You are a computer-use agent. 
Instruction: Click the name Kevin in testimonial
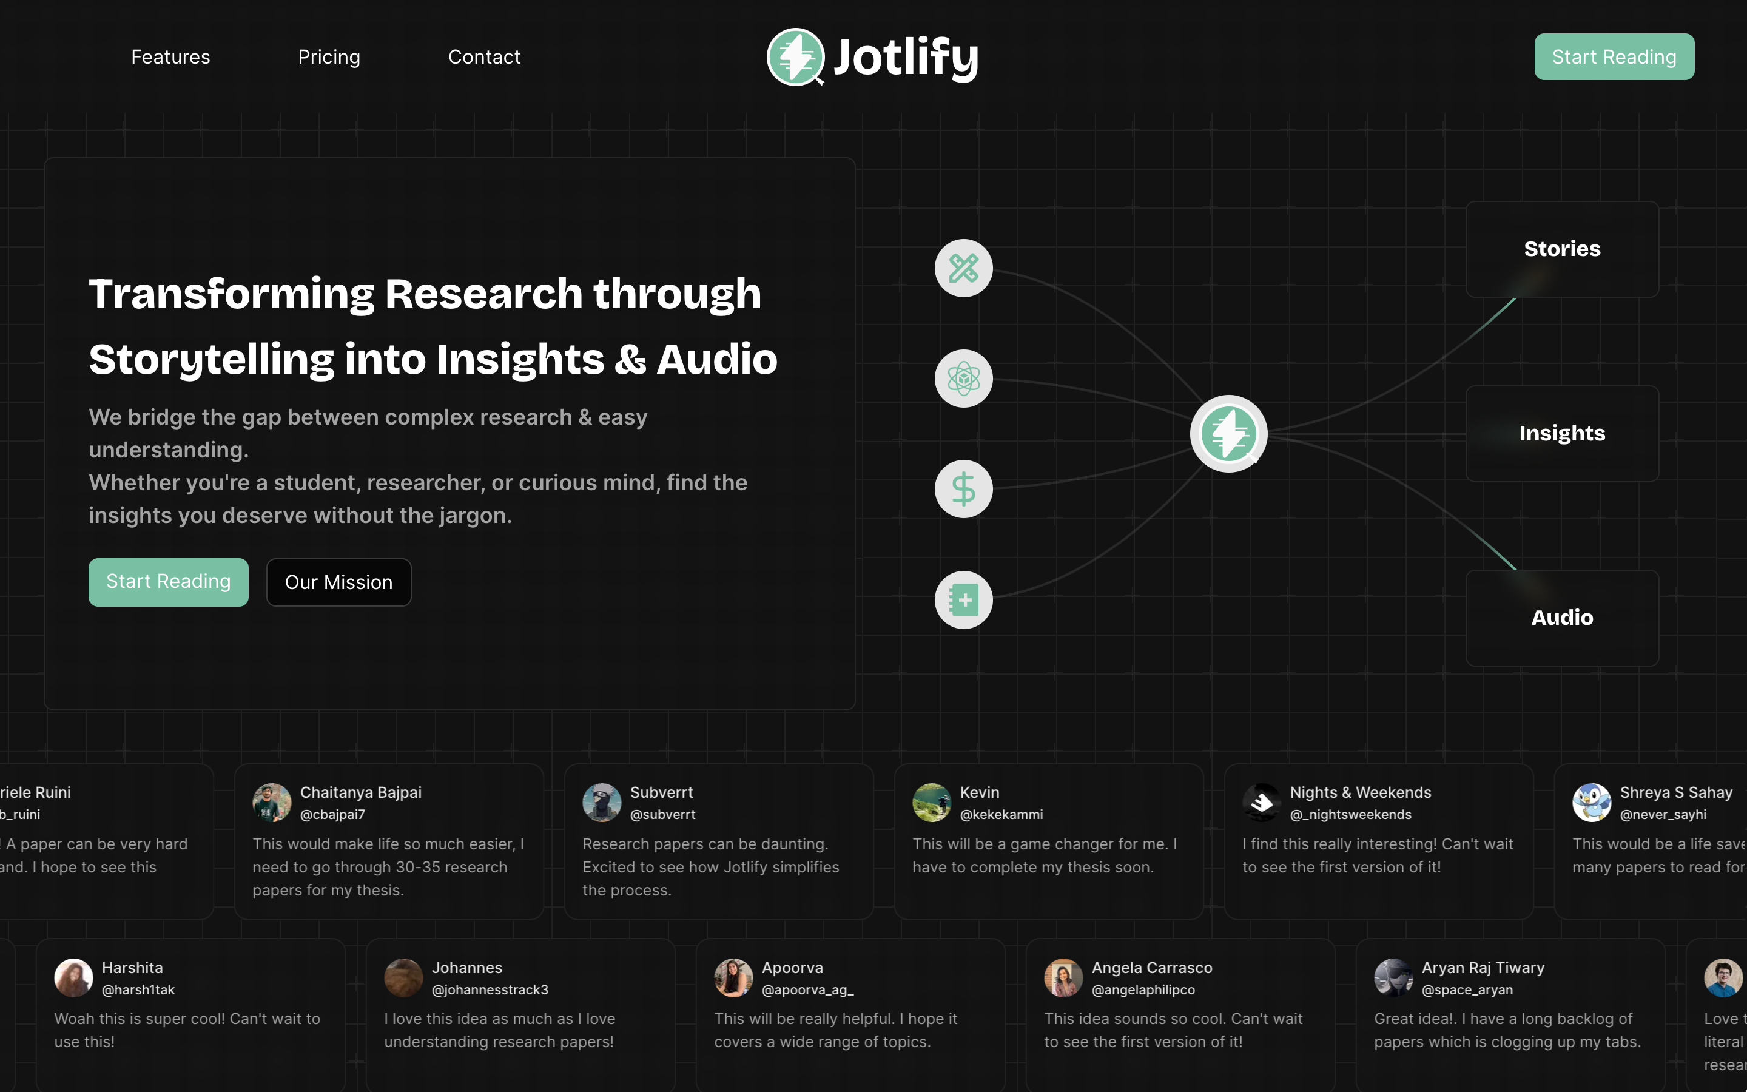point(980,792)
